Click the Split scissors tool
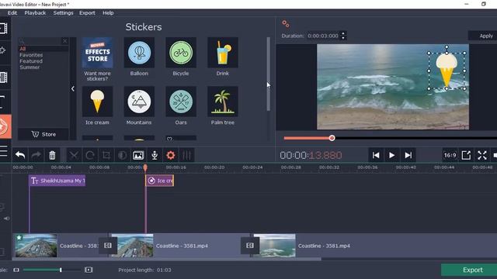 click(74, 155)
